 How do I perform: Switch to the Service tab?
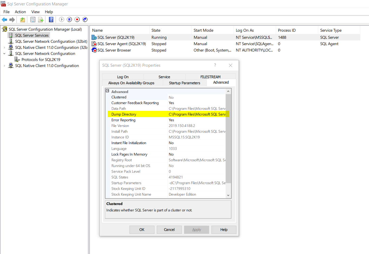(x=164, y=77)
